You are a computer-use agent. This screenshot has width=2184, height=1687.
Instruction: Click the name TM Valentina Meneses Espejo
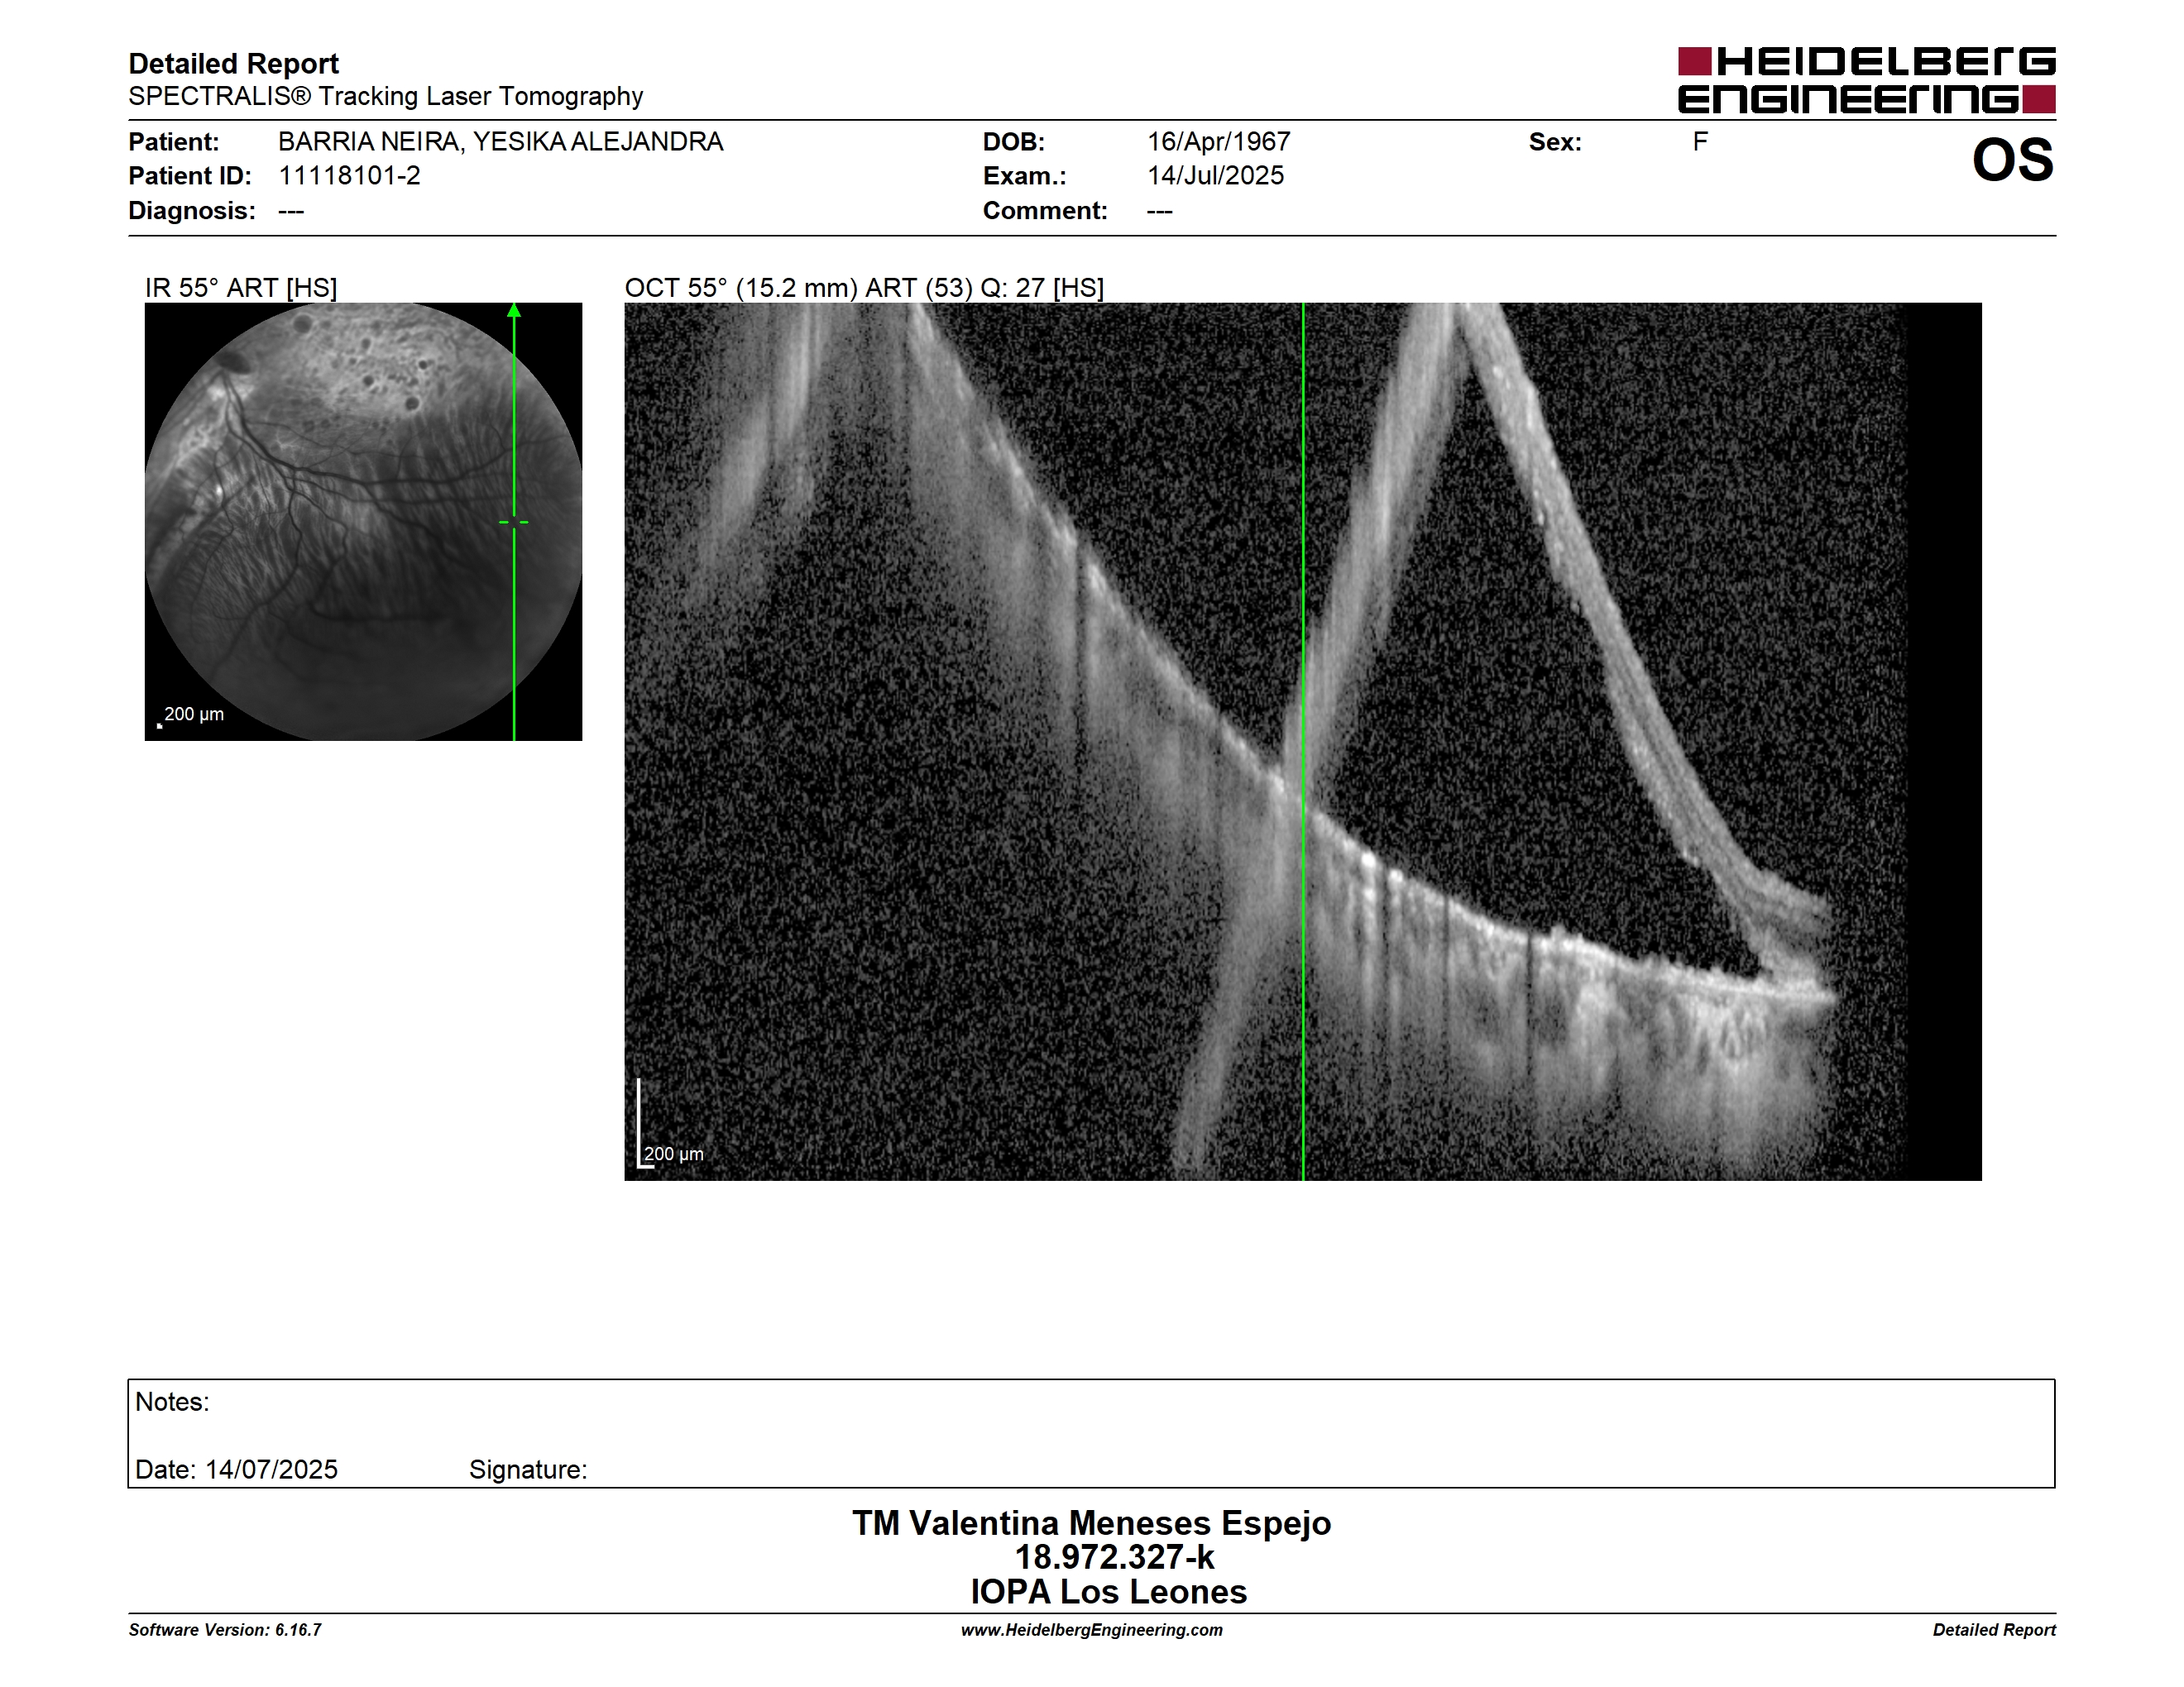1091,1523
